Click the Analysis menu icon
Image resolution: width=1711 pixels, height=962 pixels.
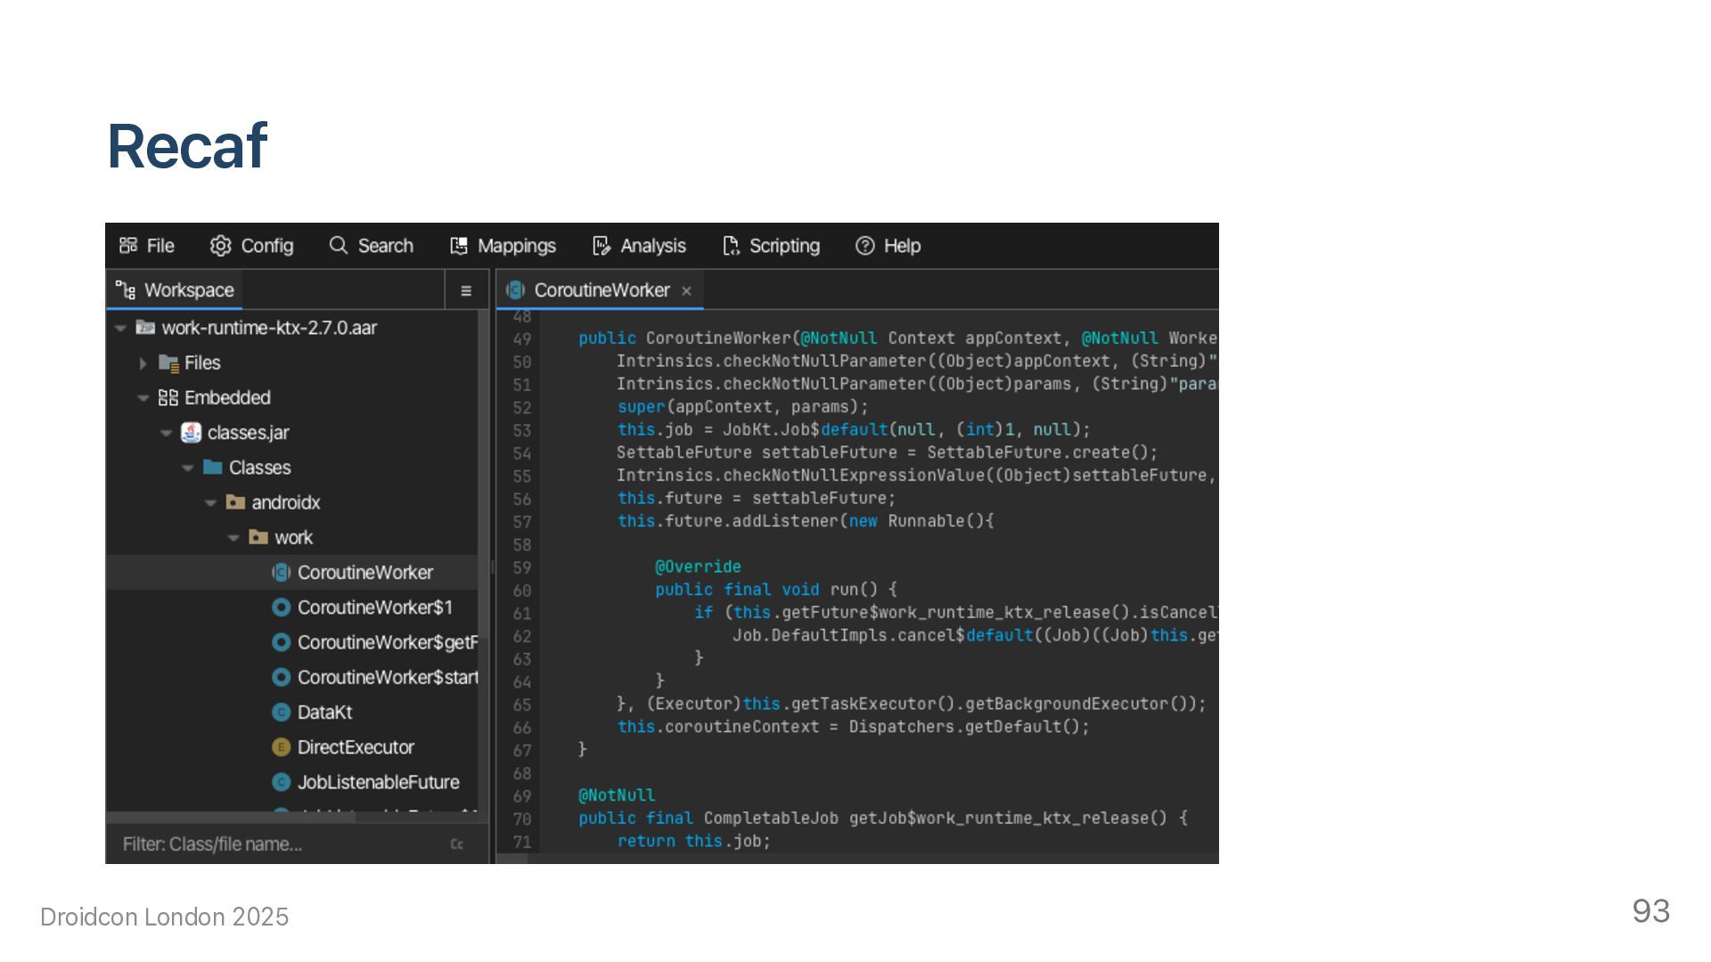pyautogui.click(x=602, y=246)
